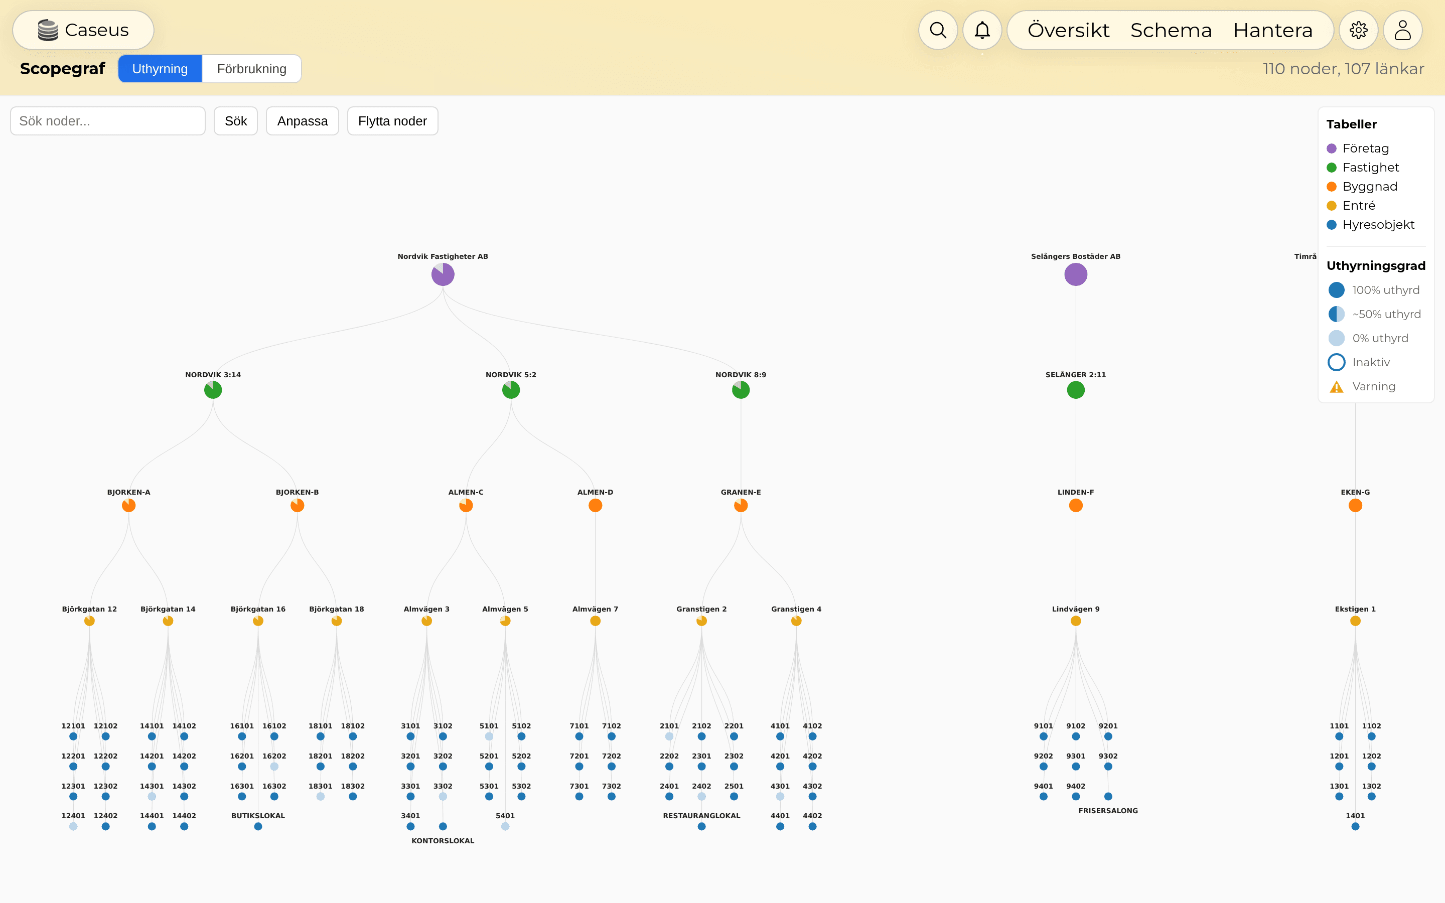
Task: Select the Granstigen 2 entrance node
Action: (701, 621)
